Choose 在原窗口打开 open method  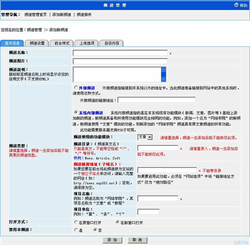coord(76,222)
